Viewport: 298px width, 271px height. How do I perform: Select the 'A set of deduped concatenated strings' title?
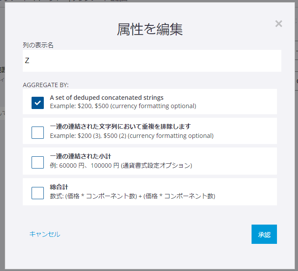click(106, 98)
